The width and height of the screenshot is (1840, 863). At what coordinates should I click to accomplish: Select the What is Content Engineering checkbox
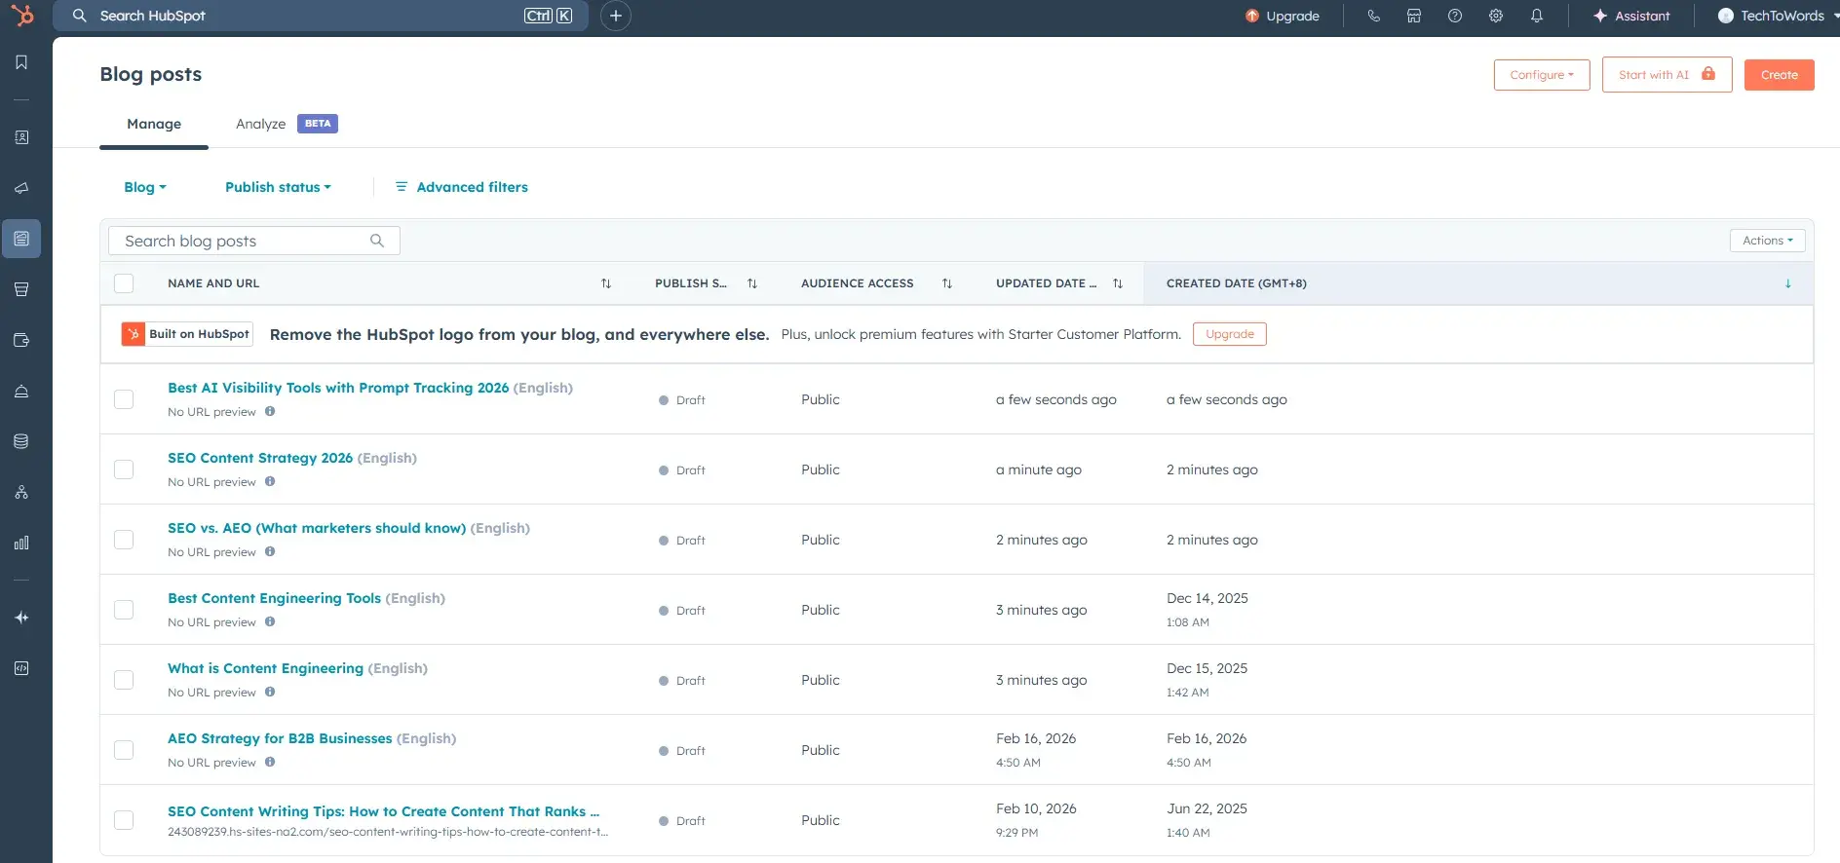(124, 680)
